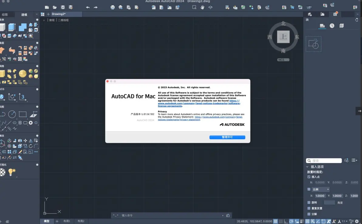The image size is (362, 224).
Task: Check the 重复放置 option
Action: 309,208
